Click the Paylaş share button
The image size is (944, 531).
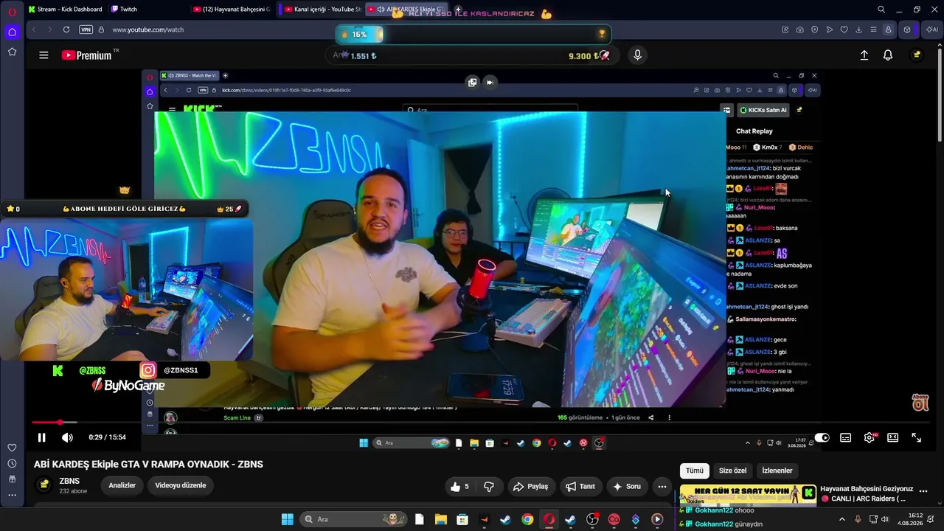531,487
